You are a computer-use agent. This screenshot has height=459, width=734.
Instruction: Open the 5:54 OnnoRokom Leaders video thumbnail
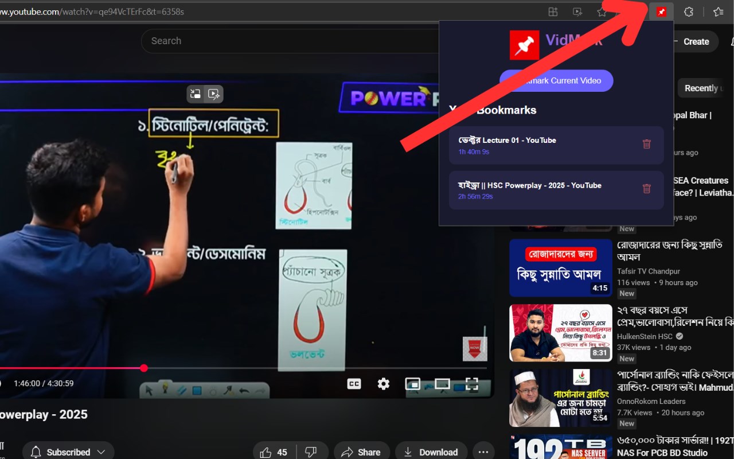[561, 398]
